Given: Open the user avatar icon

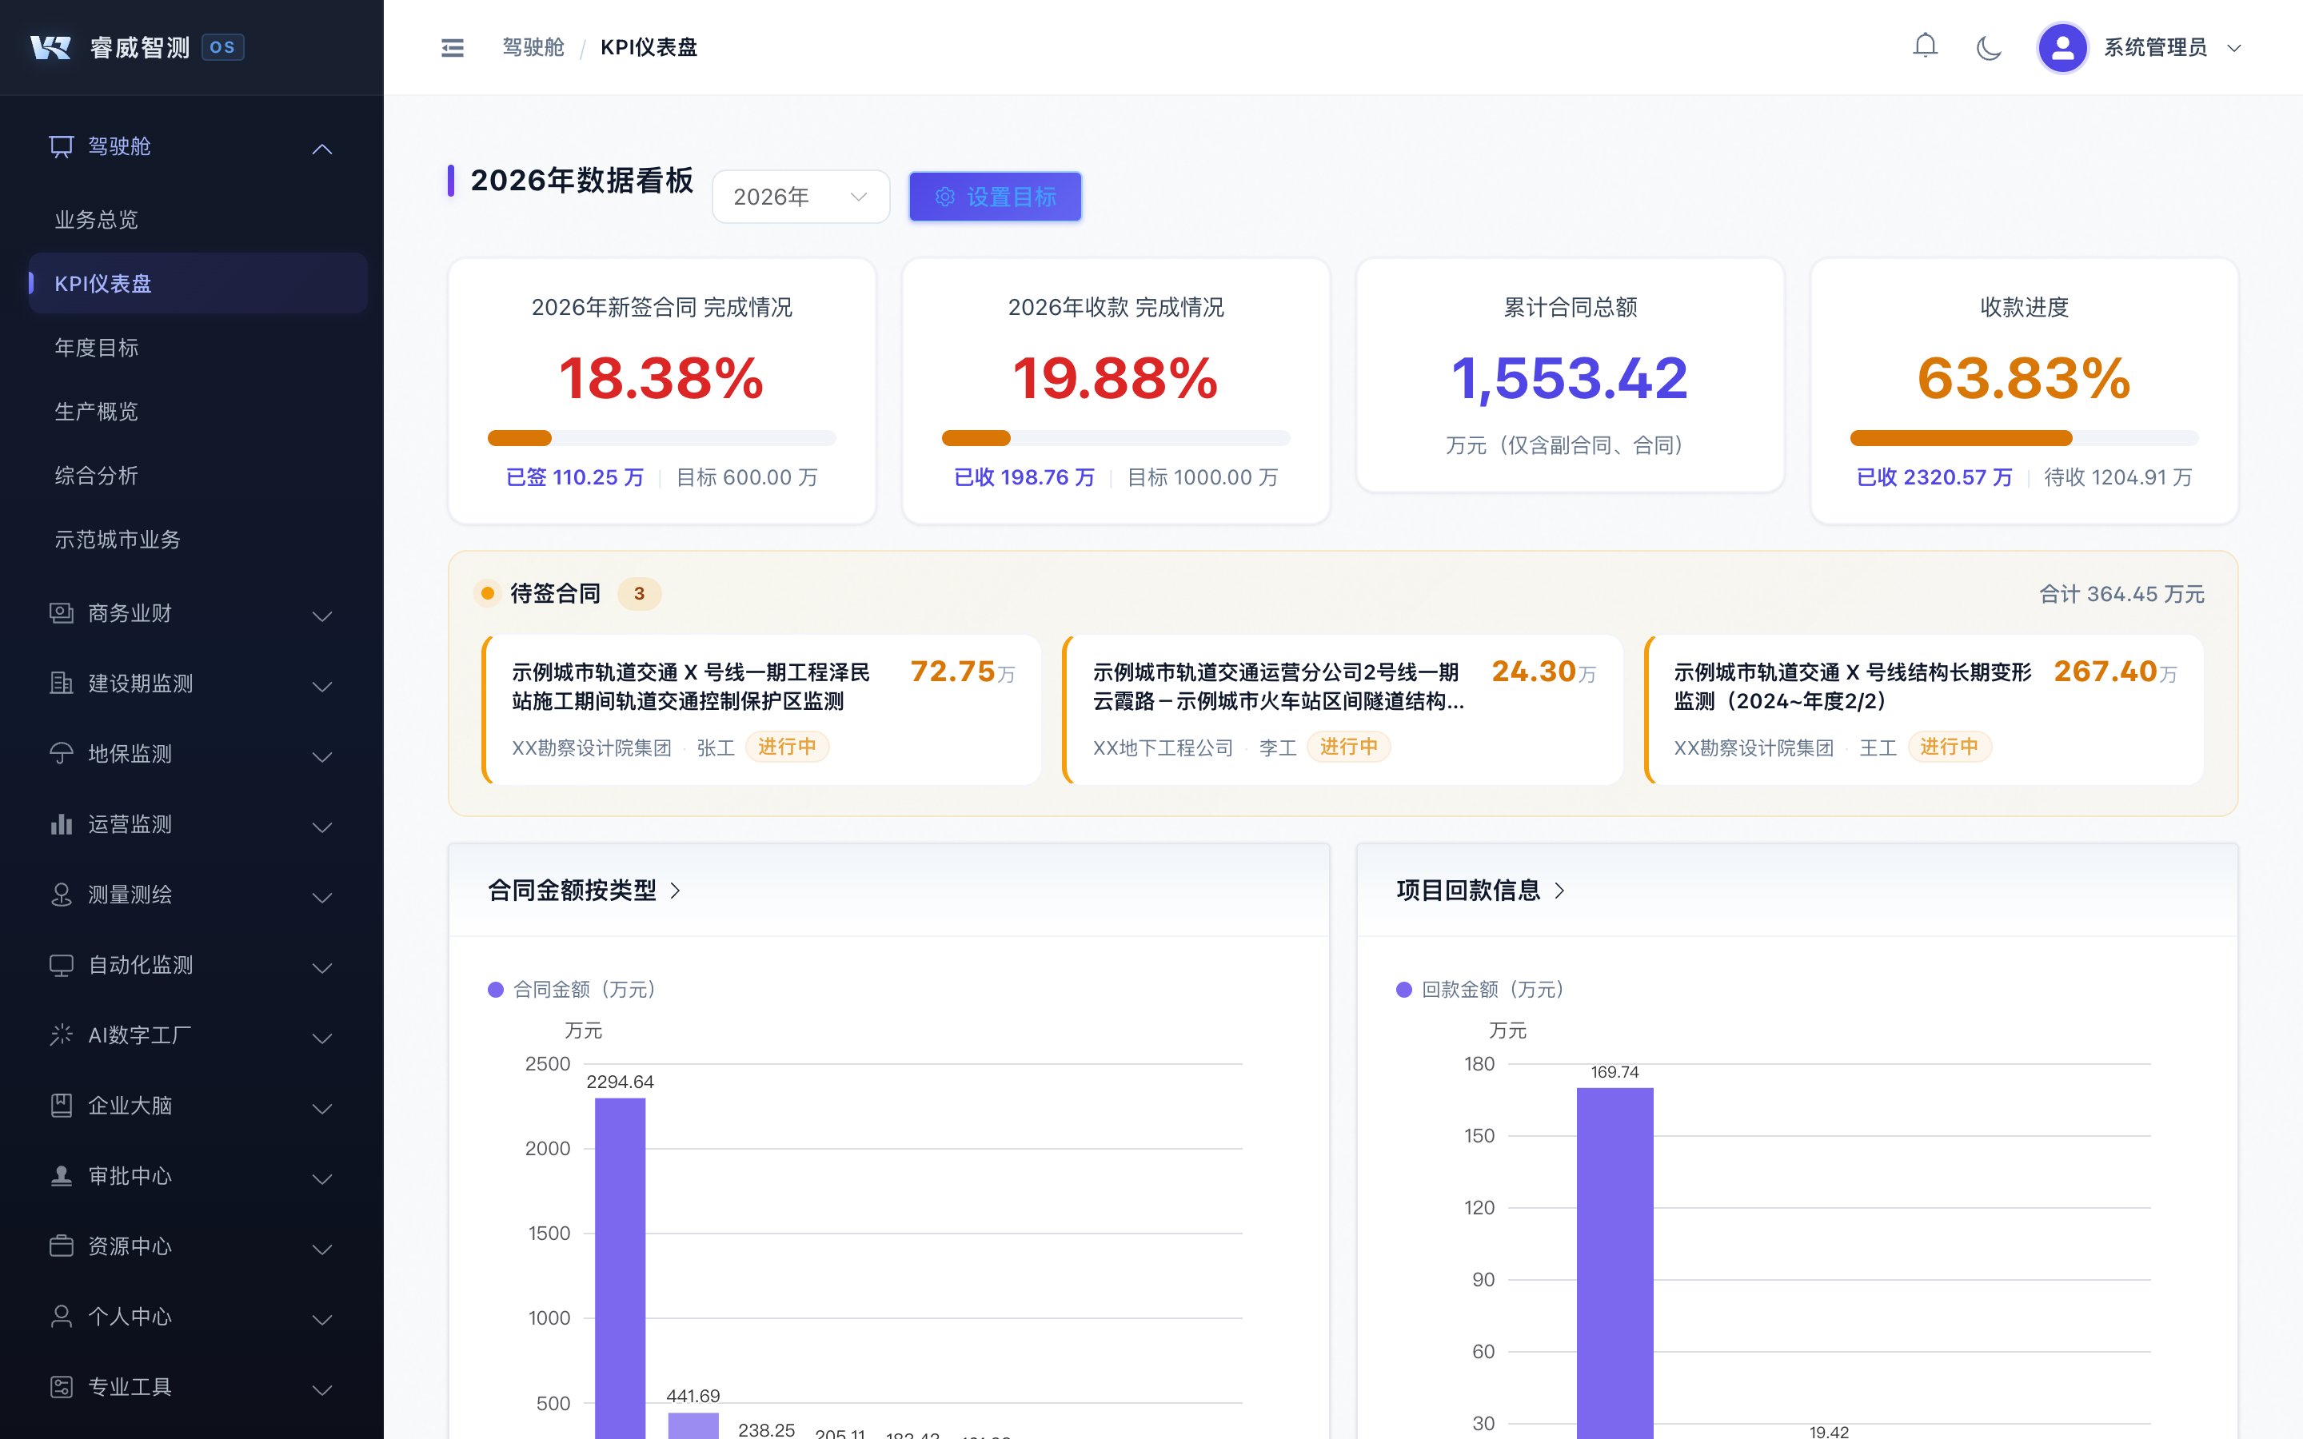Looking at the screenshot, I should click(2062, 46).
